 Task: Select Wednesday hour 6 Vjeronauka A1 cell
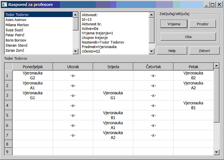(113, 125)
